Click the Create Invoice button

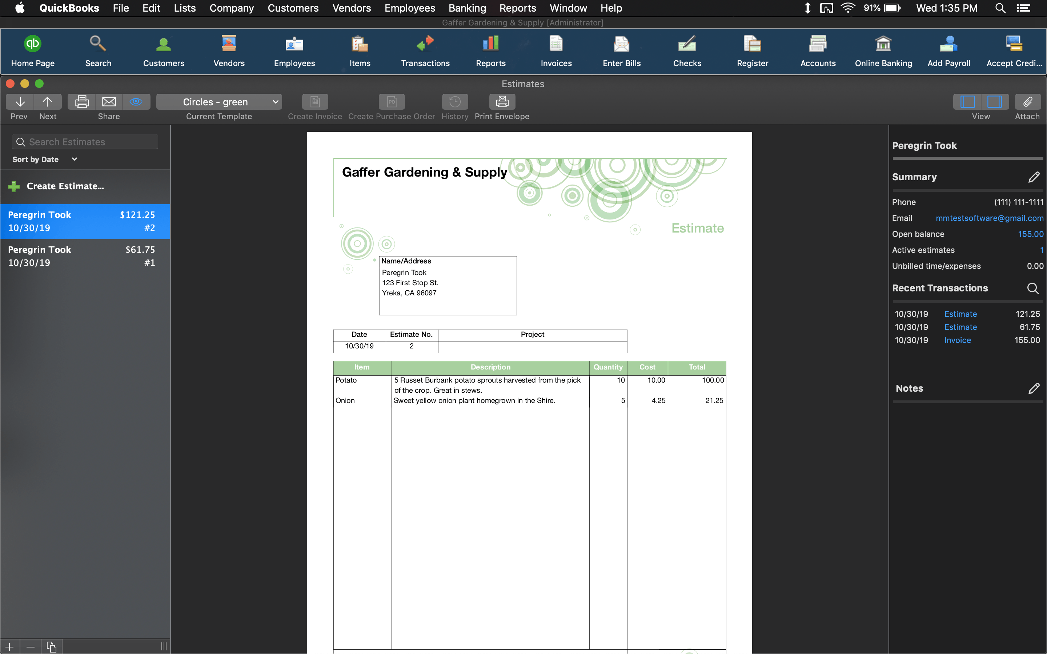pyautogui.click(x=314, y=105)
